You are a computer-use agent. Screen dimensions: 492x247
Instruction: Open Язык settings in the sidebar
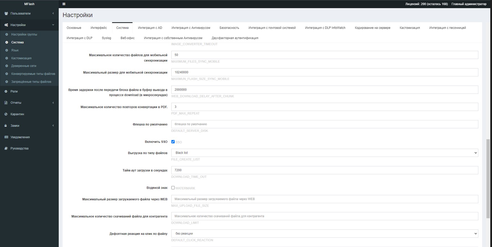(15, 50)
